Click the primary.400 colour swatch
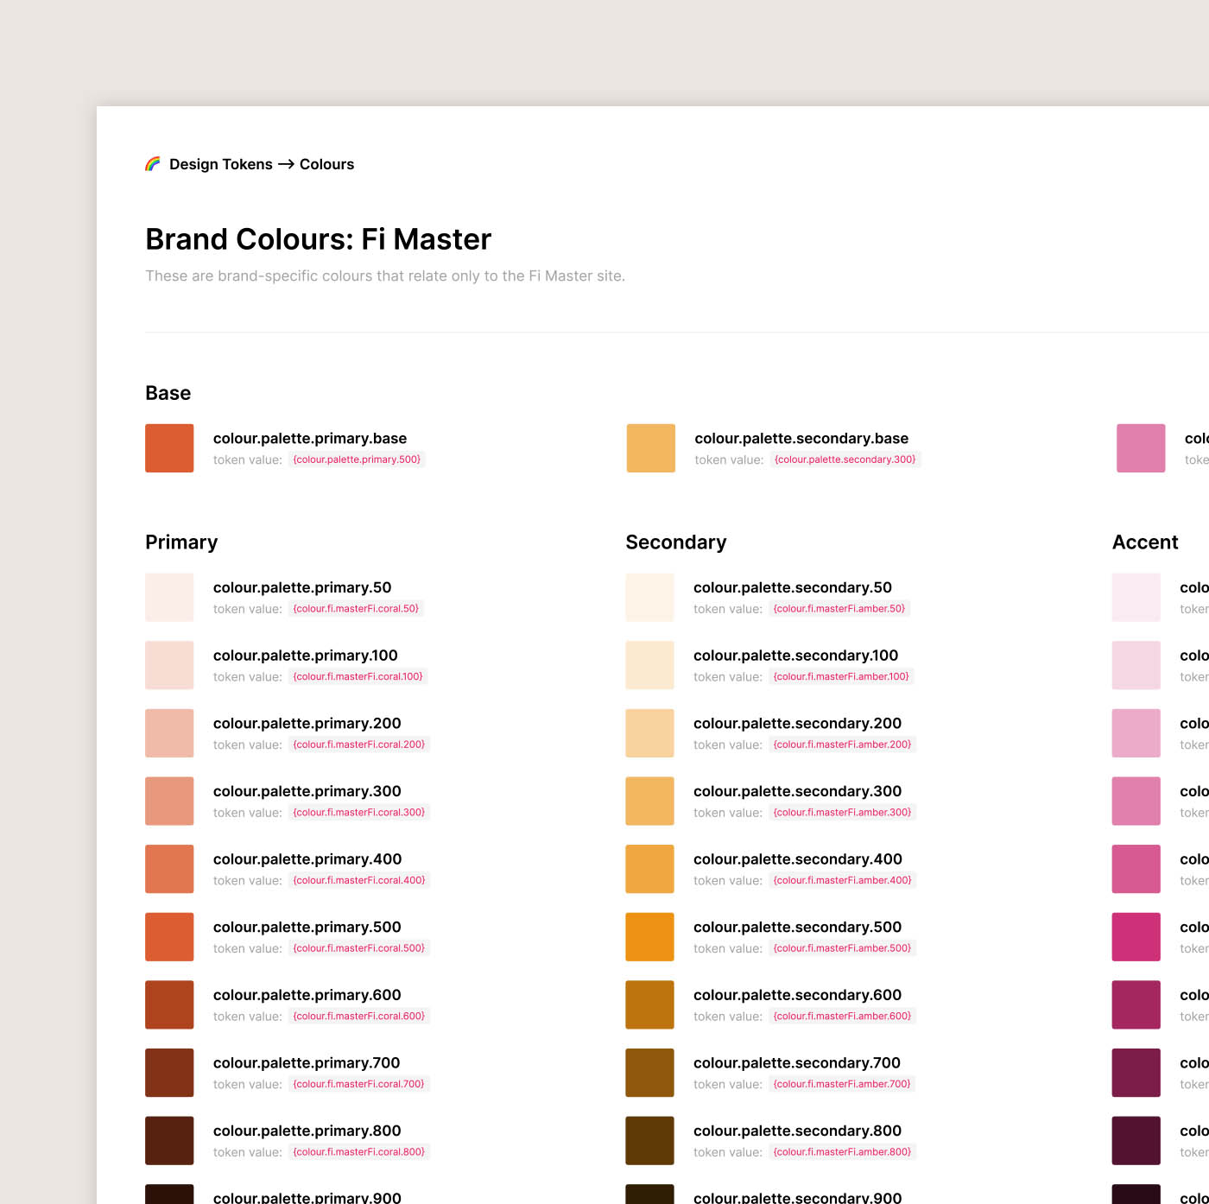This screenshot has width=1209, height=1204. [x=169, y=869]
